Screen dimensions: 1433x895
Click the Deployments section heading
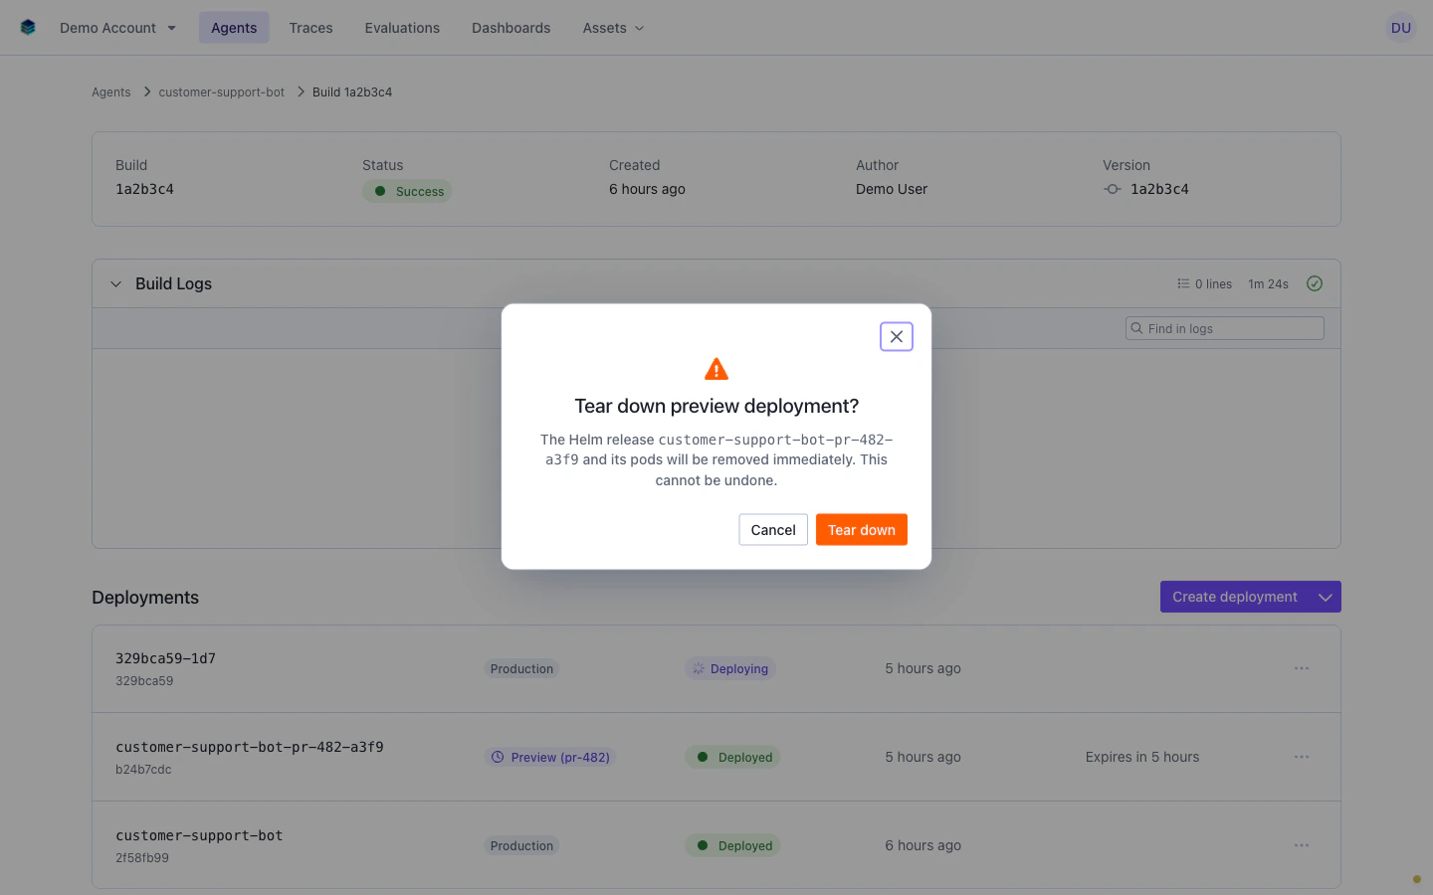click(145, 598)
